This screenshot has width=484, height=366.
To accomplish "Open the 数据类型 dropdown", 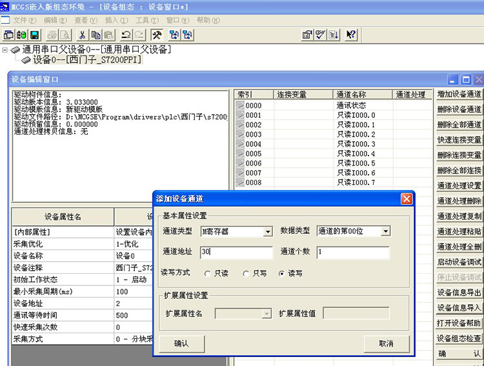I will click(385, 231).
